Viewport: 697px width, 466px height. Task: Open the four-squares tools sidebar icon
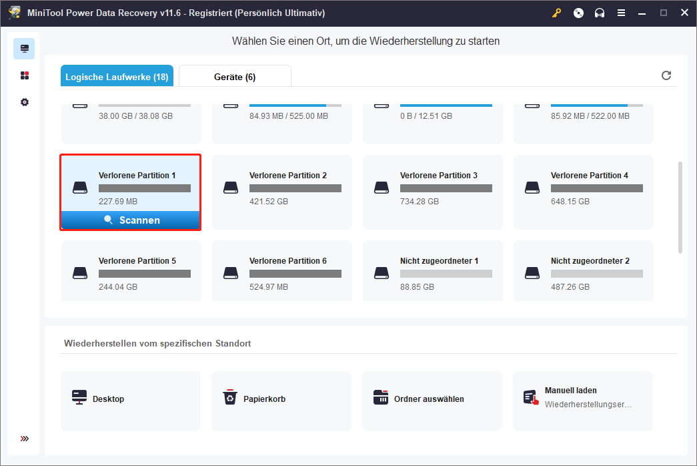(25, 75)
